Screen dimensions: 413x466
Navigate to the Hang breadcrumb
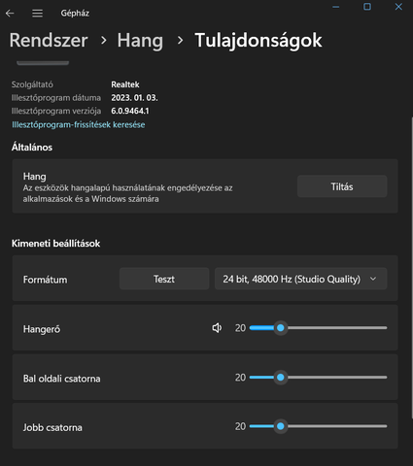coord(140,41)
